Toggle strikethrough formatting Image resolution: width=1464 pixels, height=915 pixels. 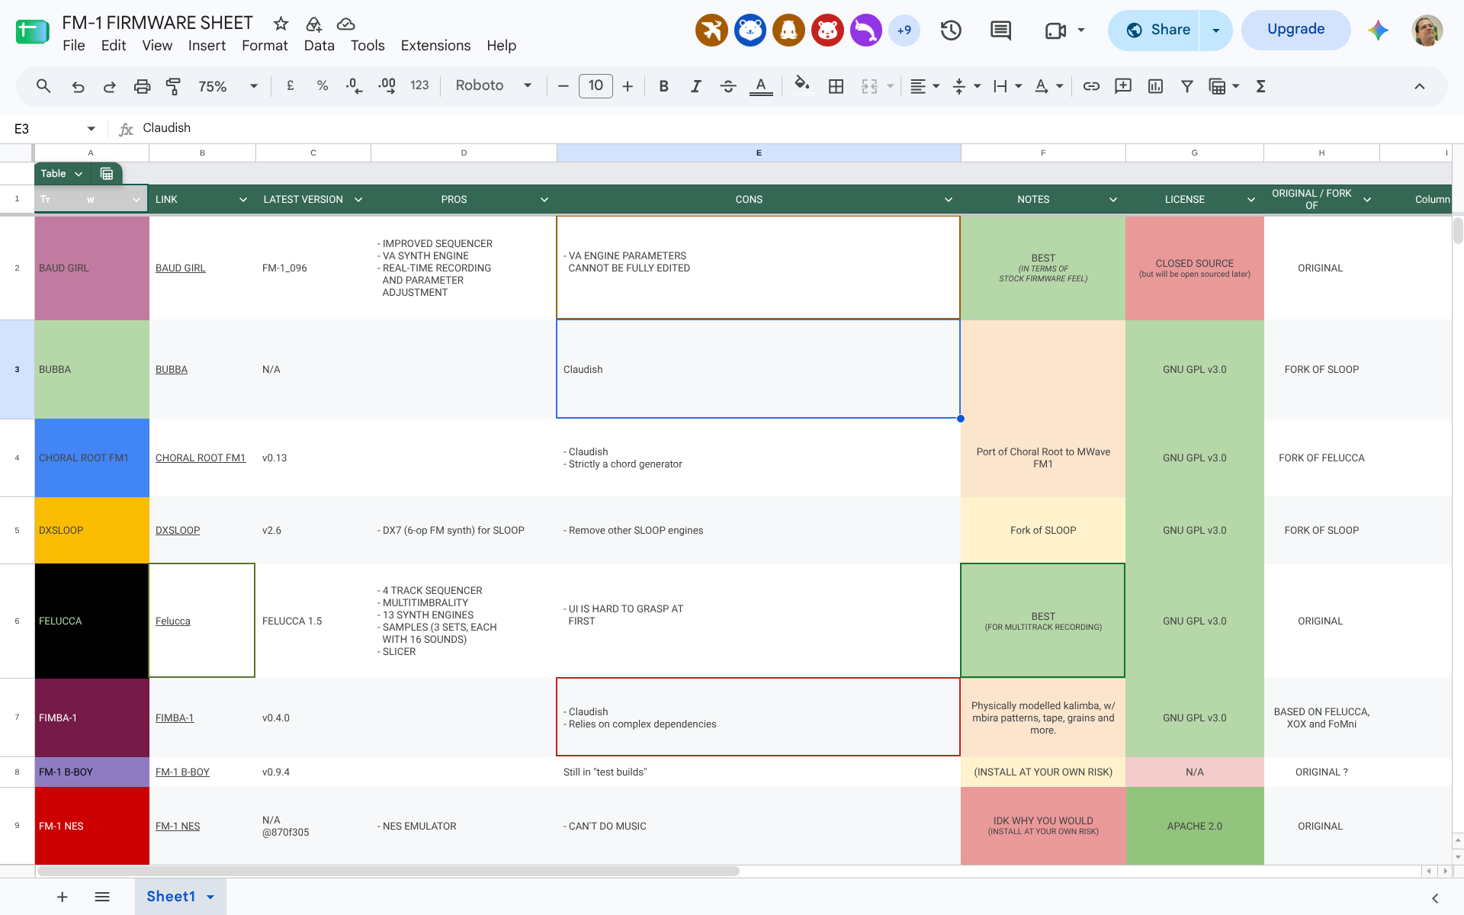(728, 86)
